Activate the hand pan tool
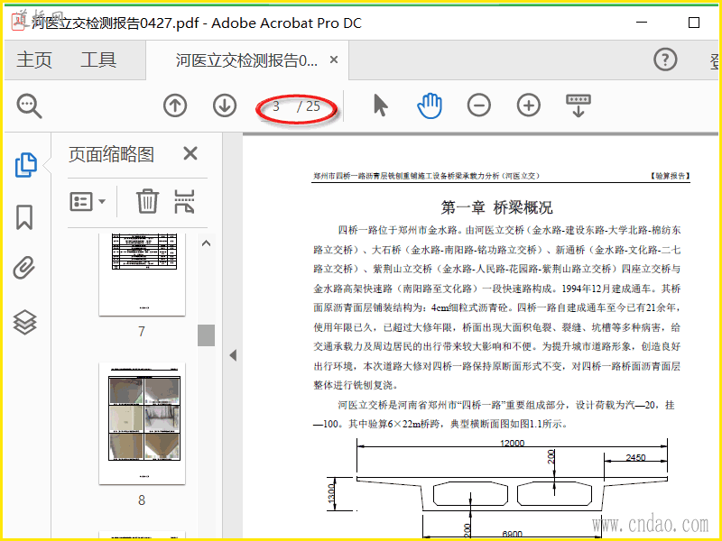 pos(430,105)
